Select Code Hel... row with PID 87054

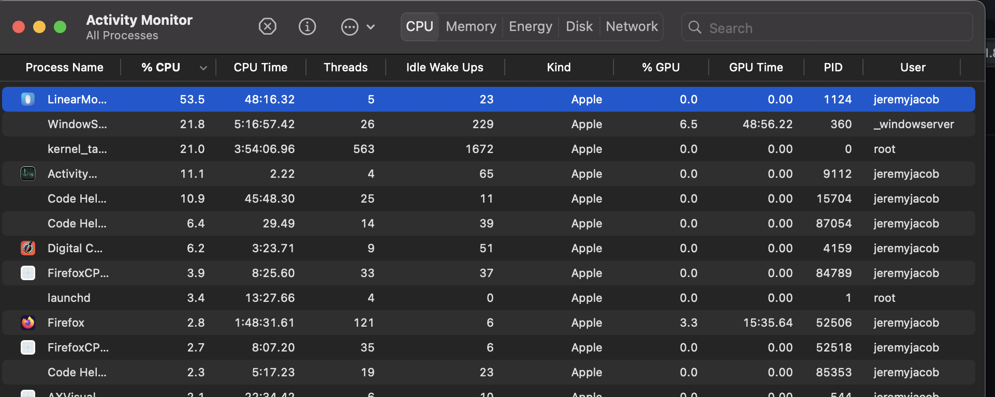coord(489,223)
